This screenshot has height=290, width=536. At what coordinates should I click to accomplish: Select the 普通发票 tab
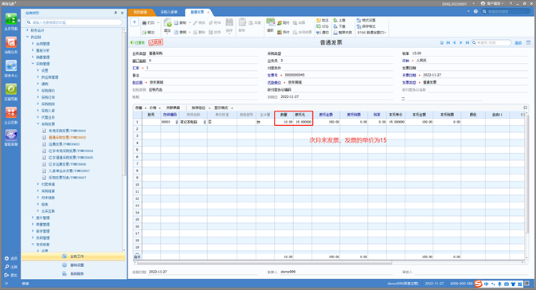point(198,12)
